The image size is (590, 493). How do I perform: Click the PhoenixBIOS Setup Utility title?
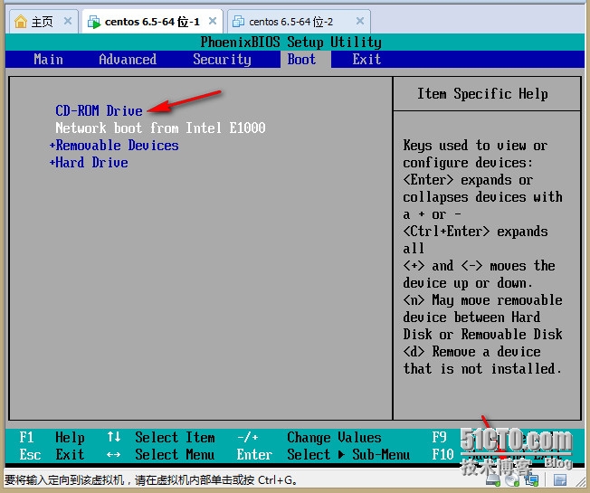click(290, 43)
